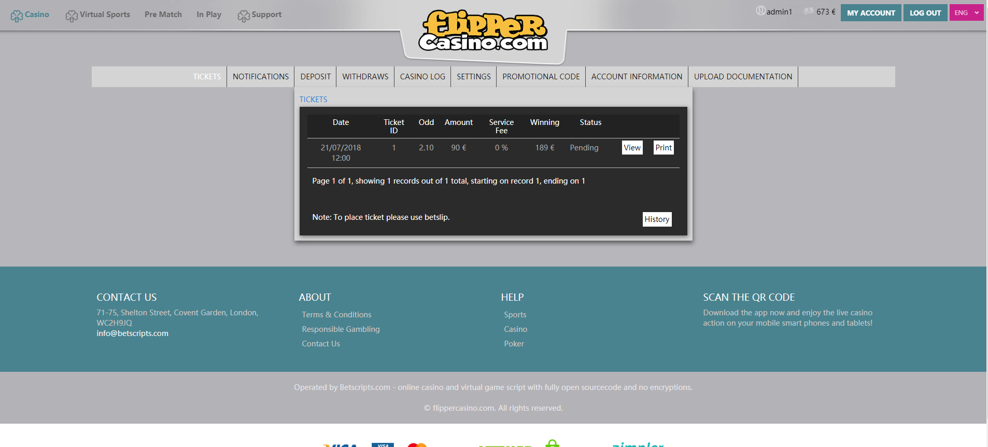This screenshot has width=988, height=447.
Task: Click the Flipper Casino logo
Action: point(483,32)
